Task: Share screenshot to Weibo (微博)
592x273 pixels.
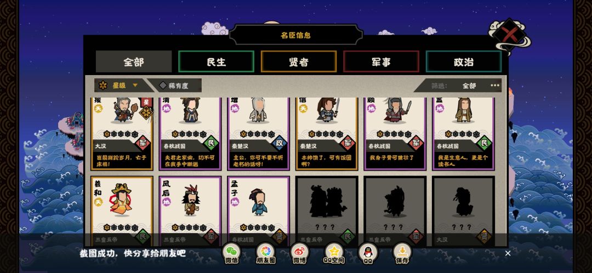Action: pyautogui.click(x=299, y=253)
